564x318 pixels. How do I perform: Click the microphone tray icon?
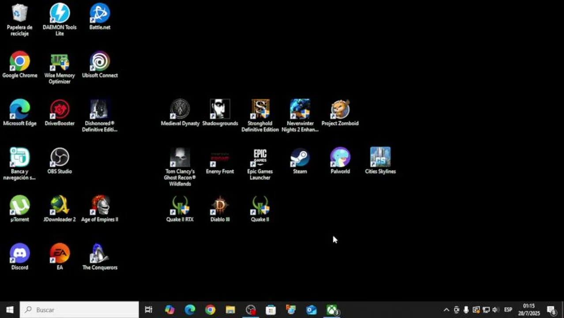pyautogui.click(x=466, y=310)
